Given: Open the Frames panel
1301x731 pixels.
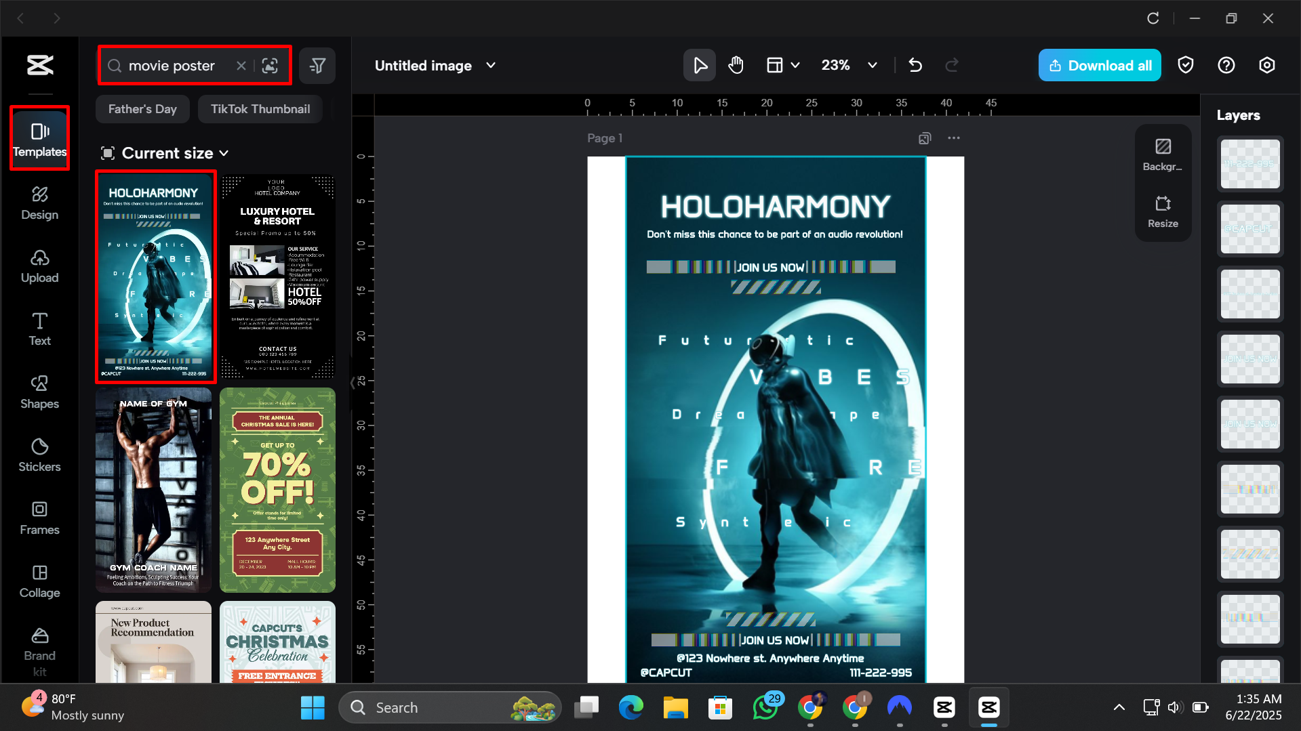Looking at the screenshot, I should tap(39, 518).
